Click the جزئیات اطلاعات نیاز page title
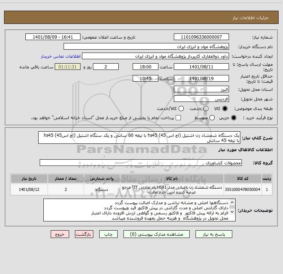 250,18
